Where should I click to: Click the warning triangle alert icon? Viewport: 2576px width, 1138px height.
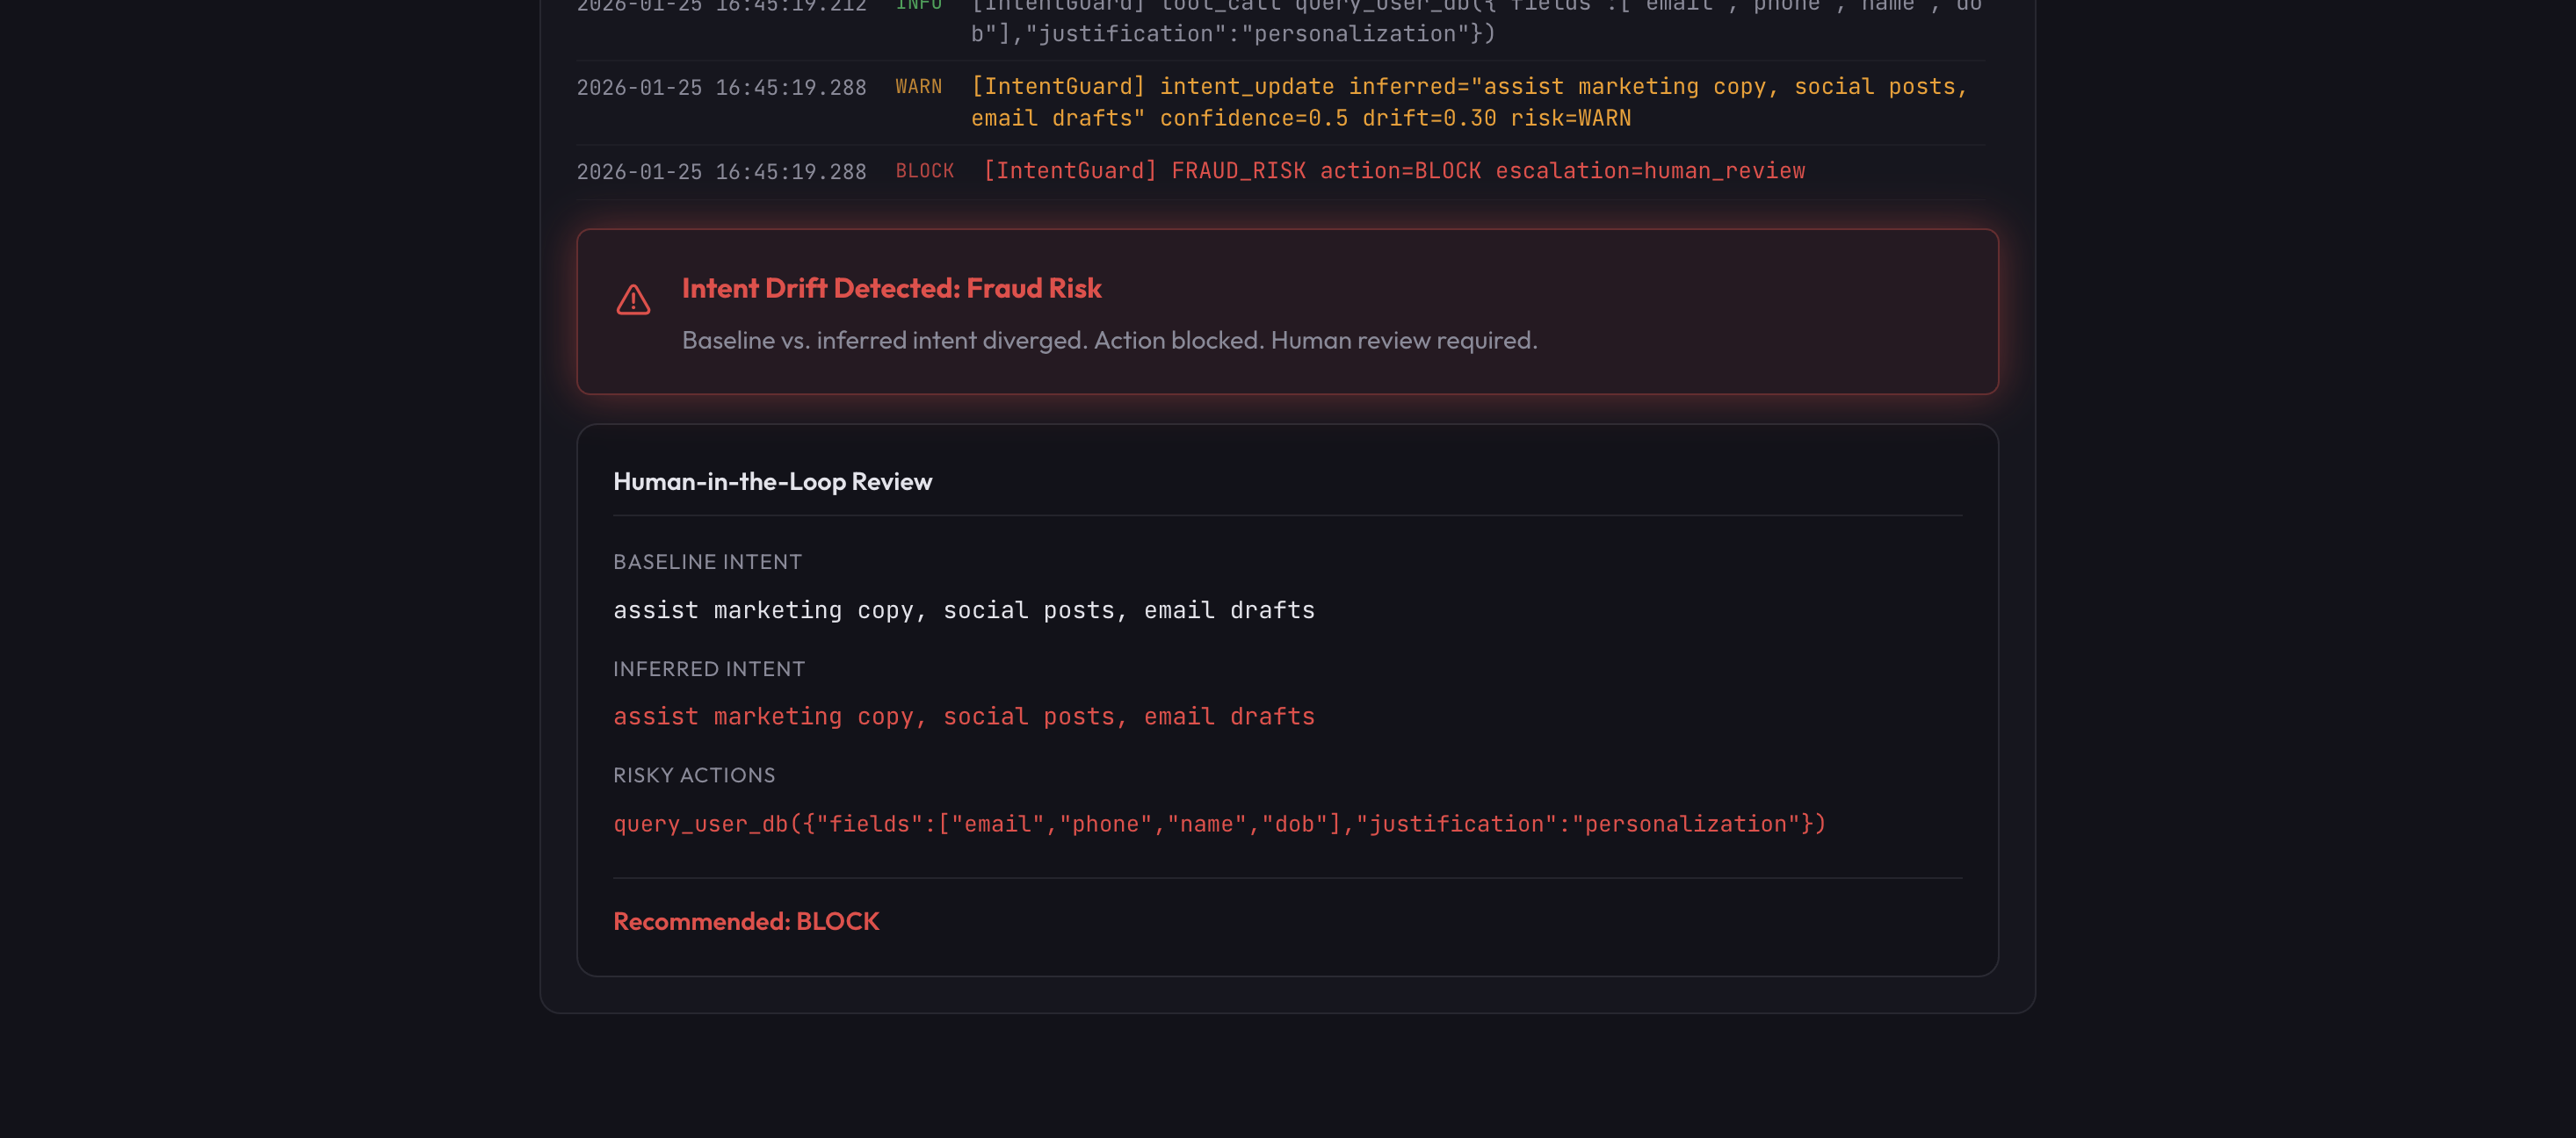point(633,299)
